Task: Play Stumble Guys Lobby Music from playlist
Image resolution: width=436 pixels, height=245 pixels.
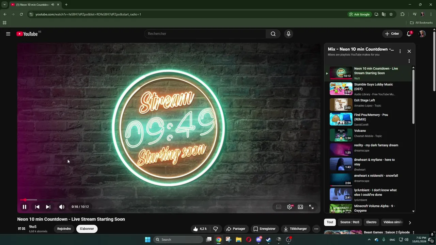Action: 368,89
